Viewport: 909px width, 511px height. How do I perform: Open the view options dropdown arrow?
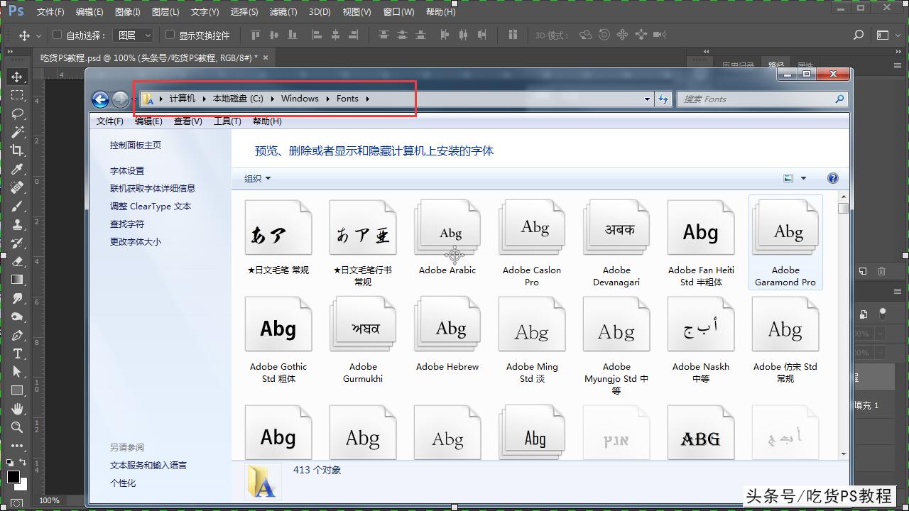pos(804,179)
